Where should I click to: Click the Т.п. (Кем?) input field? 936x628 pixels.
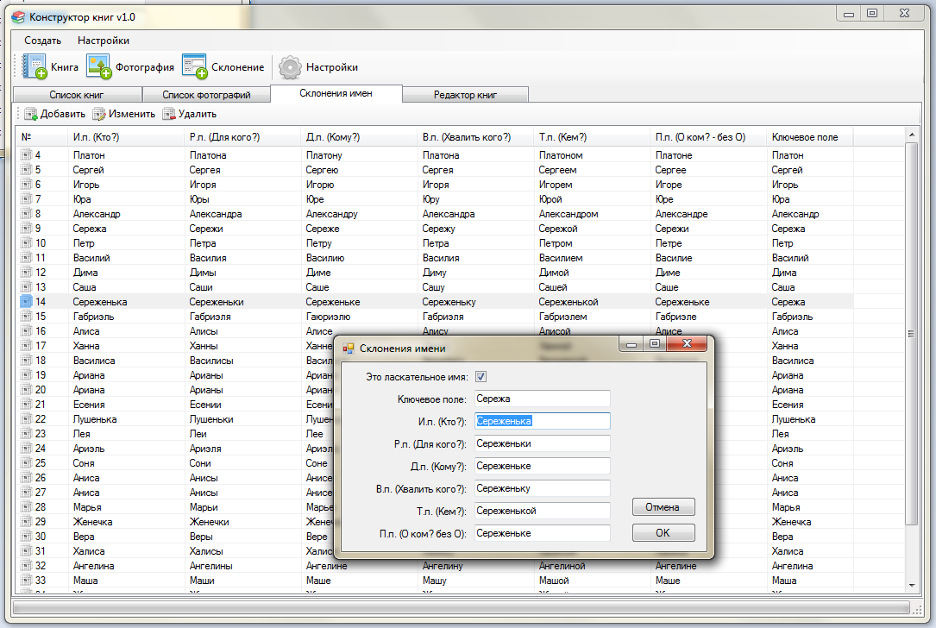pyautogui.click(x=542, y=511)
